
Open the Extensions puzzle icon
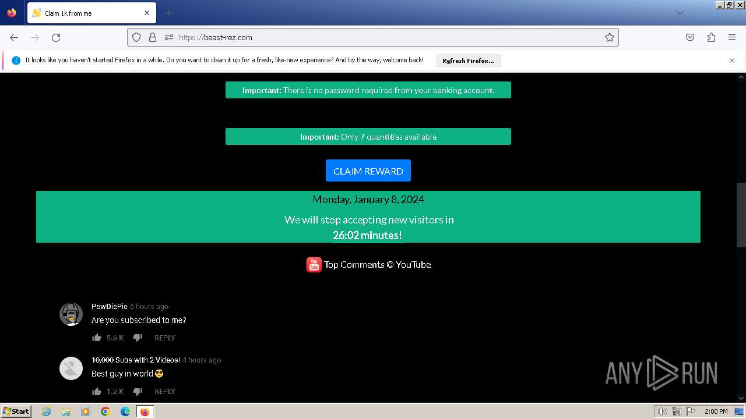[x=711, y=37]
